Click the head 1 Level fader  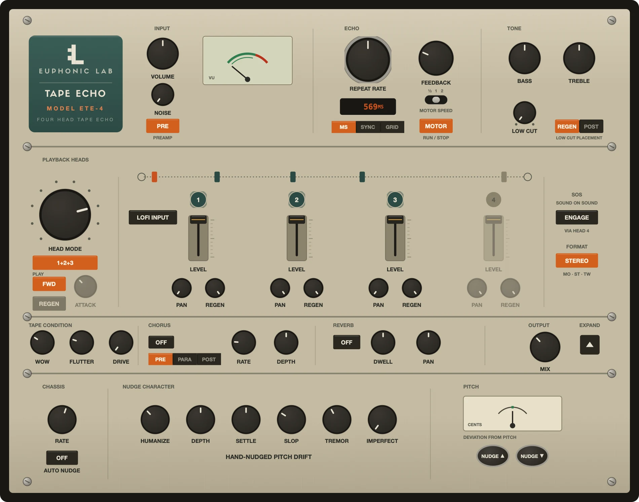(x=198, y=238)
